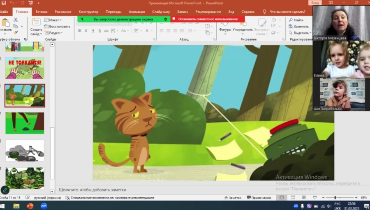Open the notification center icon
Image resolution: width=370 pixels, height=210 pixels.
point(366,206)
